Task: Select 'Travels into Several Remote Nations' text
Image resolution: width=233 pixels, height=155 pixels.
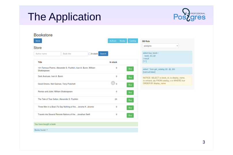Action: [64, 114]
